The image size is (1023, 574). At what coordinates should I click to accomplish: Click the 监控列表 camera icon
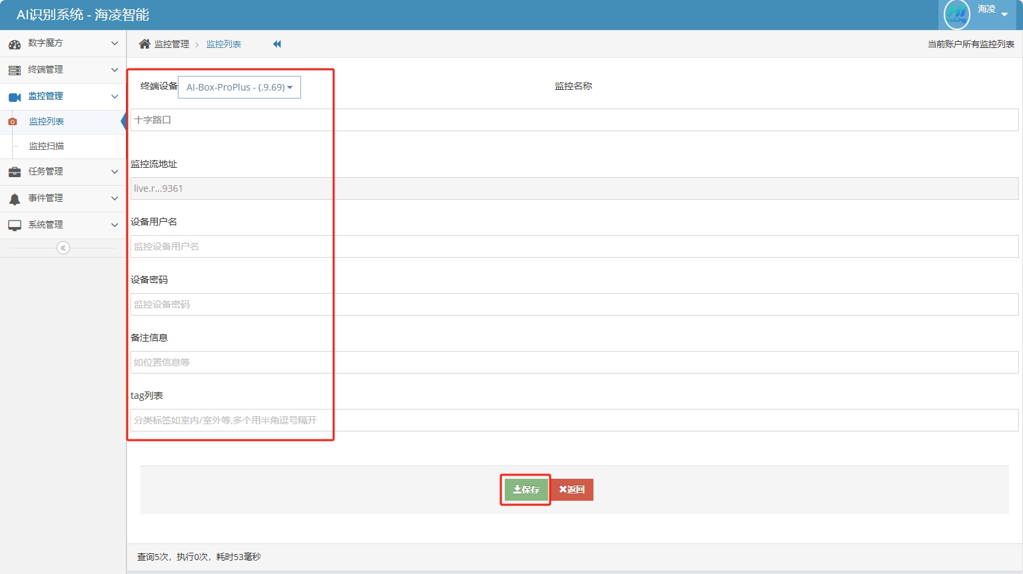click(12, 122)
